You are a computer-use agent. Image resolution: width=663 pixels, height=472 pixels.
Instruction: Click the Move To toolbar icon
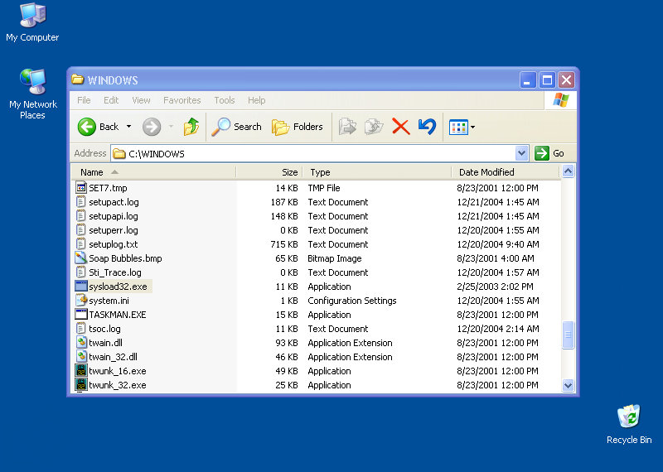coord(347,127)
